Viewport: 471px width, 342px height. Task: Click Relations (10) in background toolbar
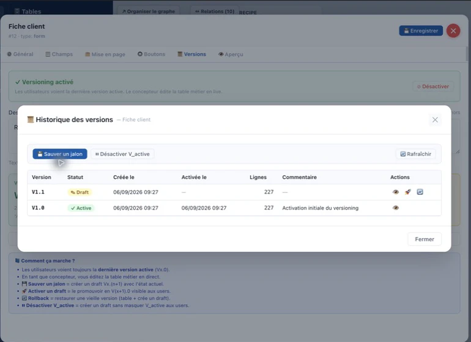(x=215, y=12)
